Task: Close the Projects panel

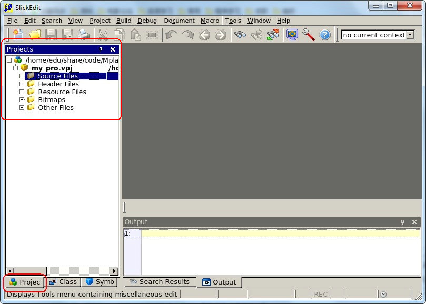Action: 113,49
